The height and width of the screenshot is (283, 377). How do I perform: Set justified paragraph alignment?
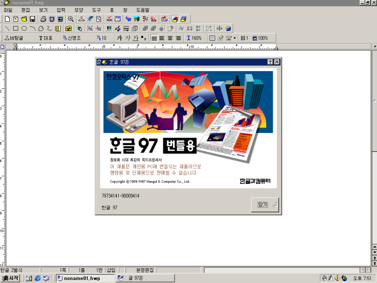(x=154, y=38)
